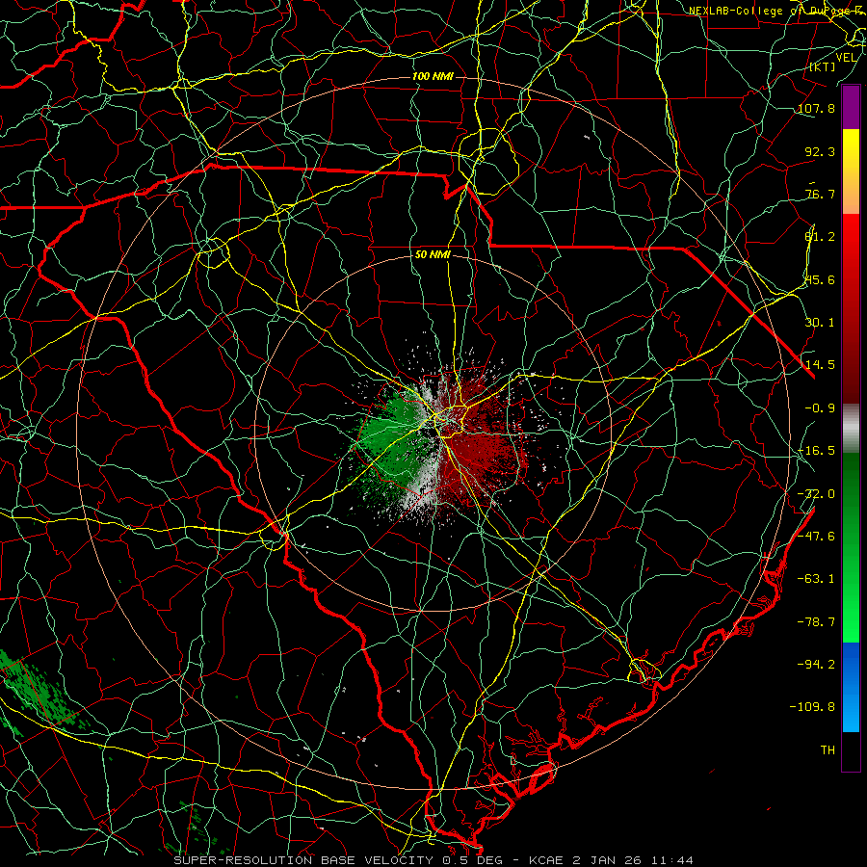Click the 14.5 velocity legend value
The image size is (867, 867).
pos(820,365)
